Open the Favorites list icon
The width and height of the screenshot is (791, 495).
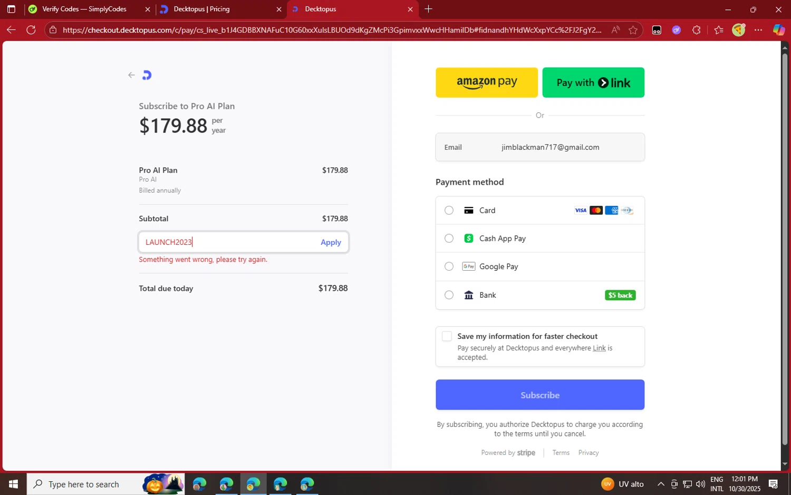[718, 30]
